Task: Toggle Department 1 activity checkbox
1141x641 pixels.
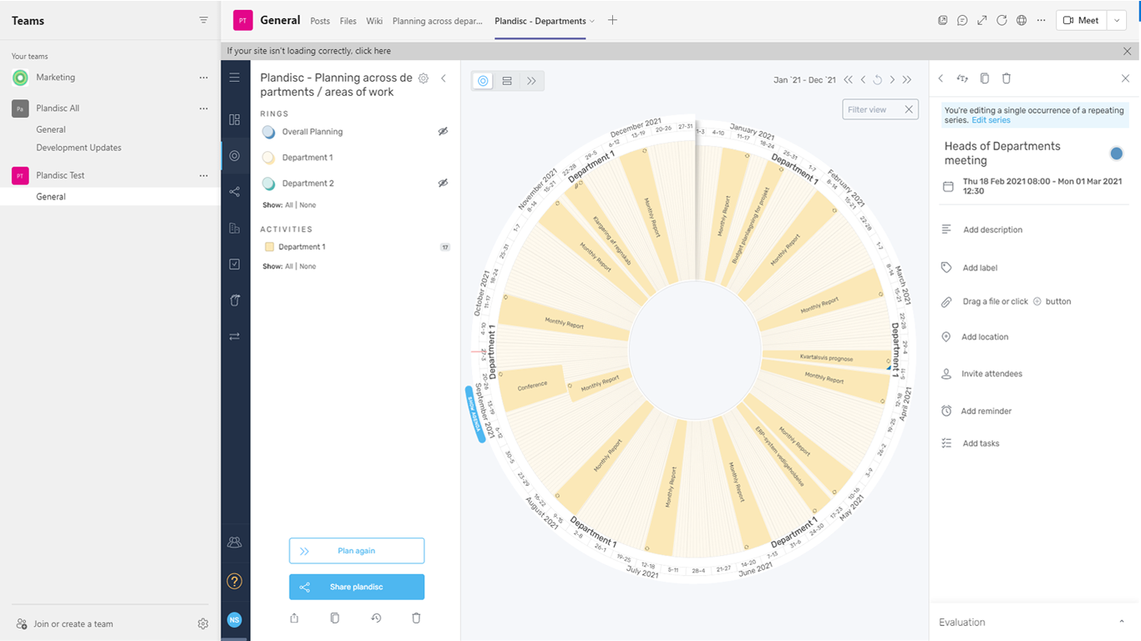Action: 270,247
